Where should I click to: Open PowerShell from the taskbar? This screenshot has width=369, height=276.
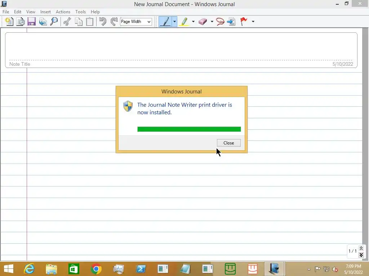point(141,269)
